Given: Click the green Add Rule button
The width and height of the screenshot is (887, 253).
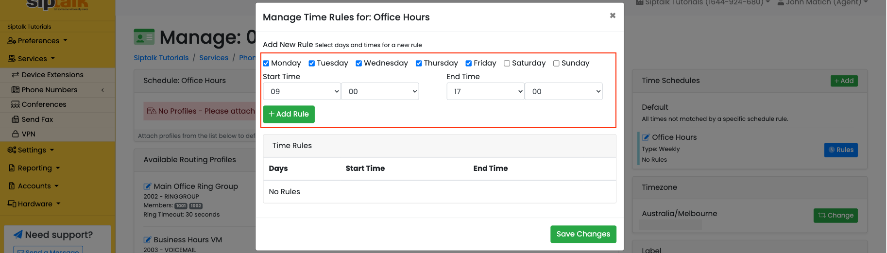Looking at the screenshot, I should point(289,114).
